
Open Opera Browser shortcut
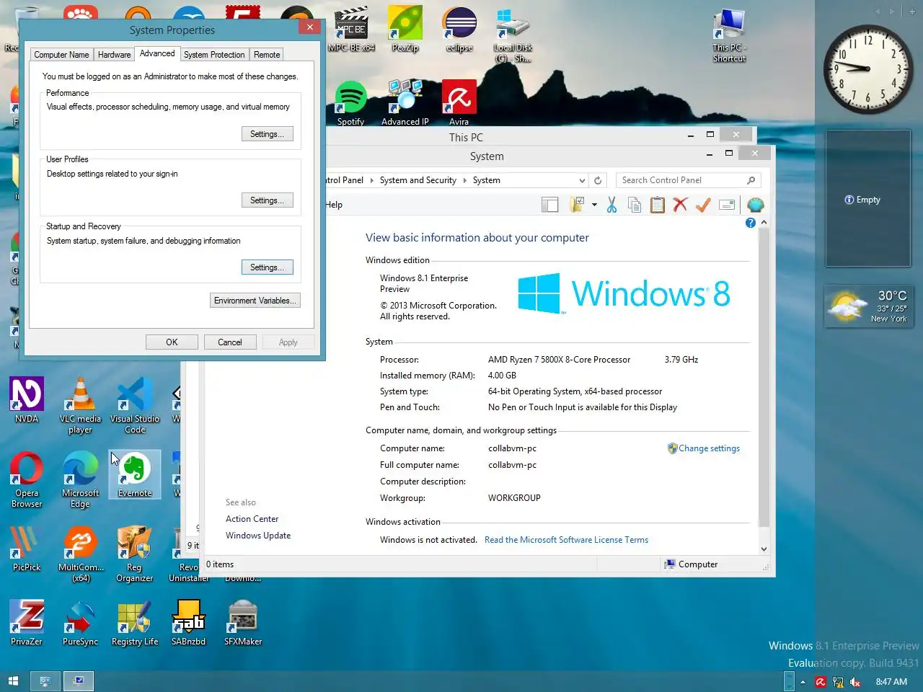coord(27,480)
